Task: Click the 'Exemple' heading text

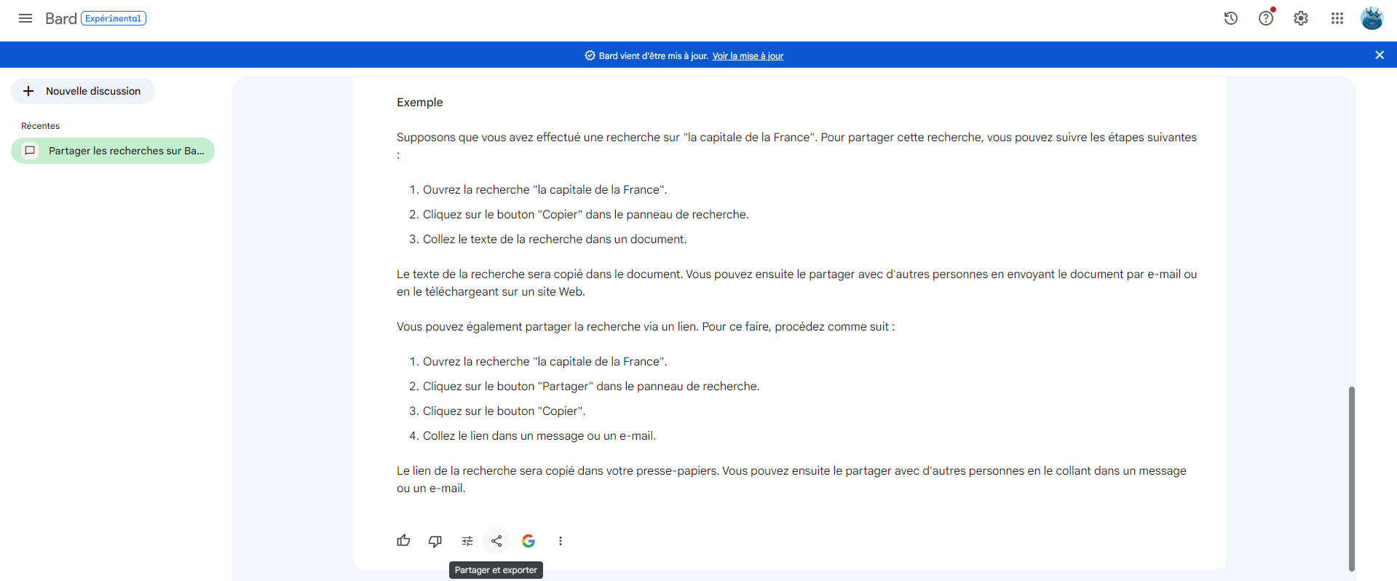Action: coord(420,103)
